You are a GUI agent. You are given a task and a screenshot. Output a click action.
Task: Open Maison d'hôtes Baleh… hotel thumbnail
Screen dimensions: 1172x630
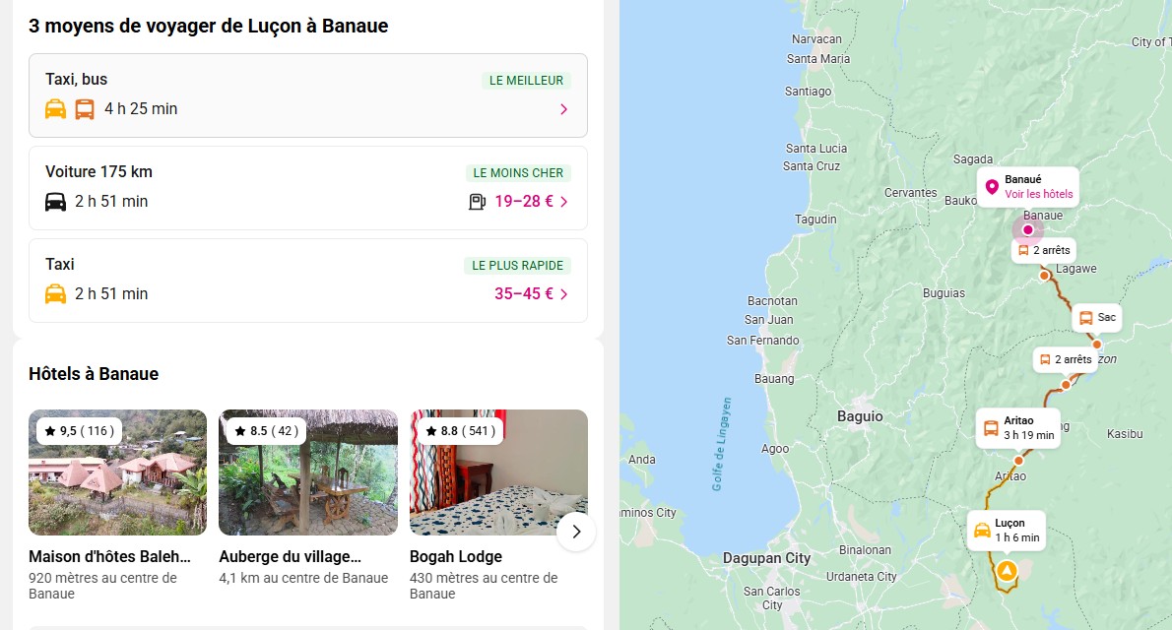tap(118, 472)
